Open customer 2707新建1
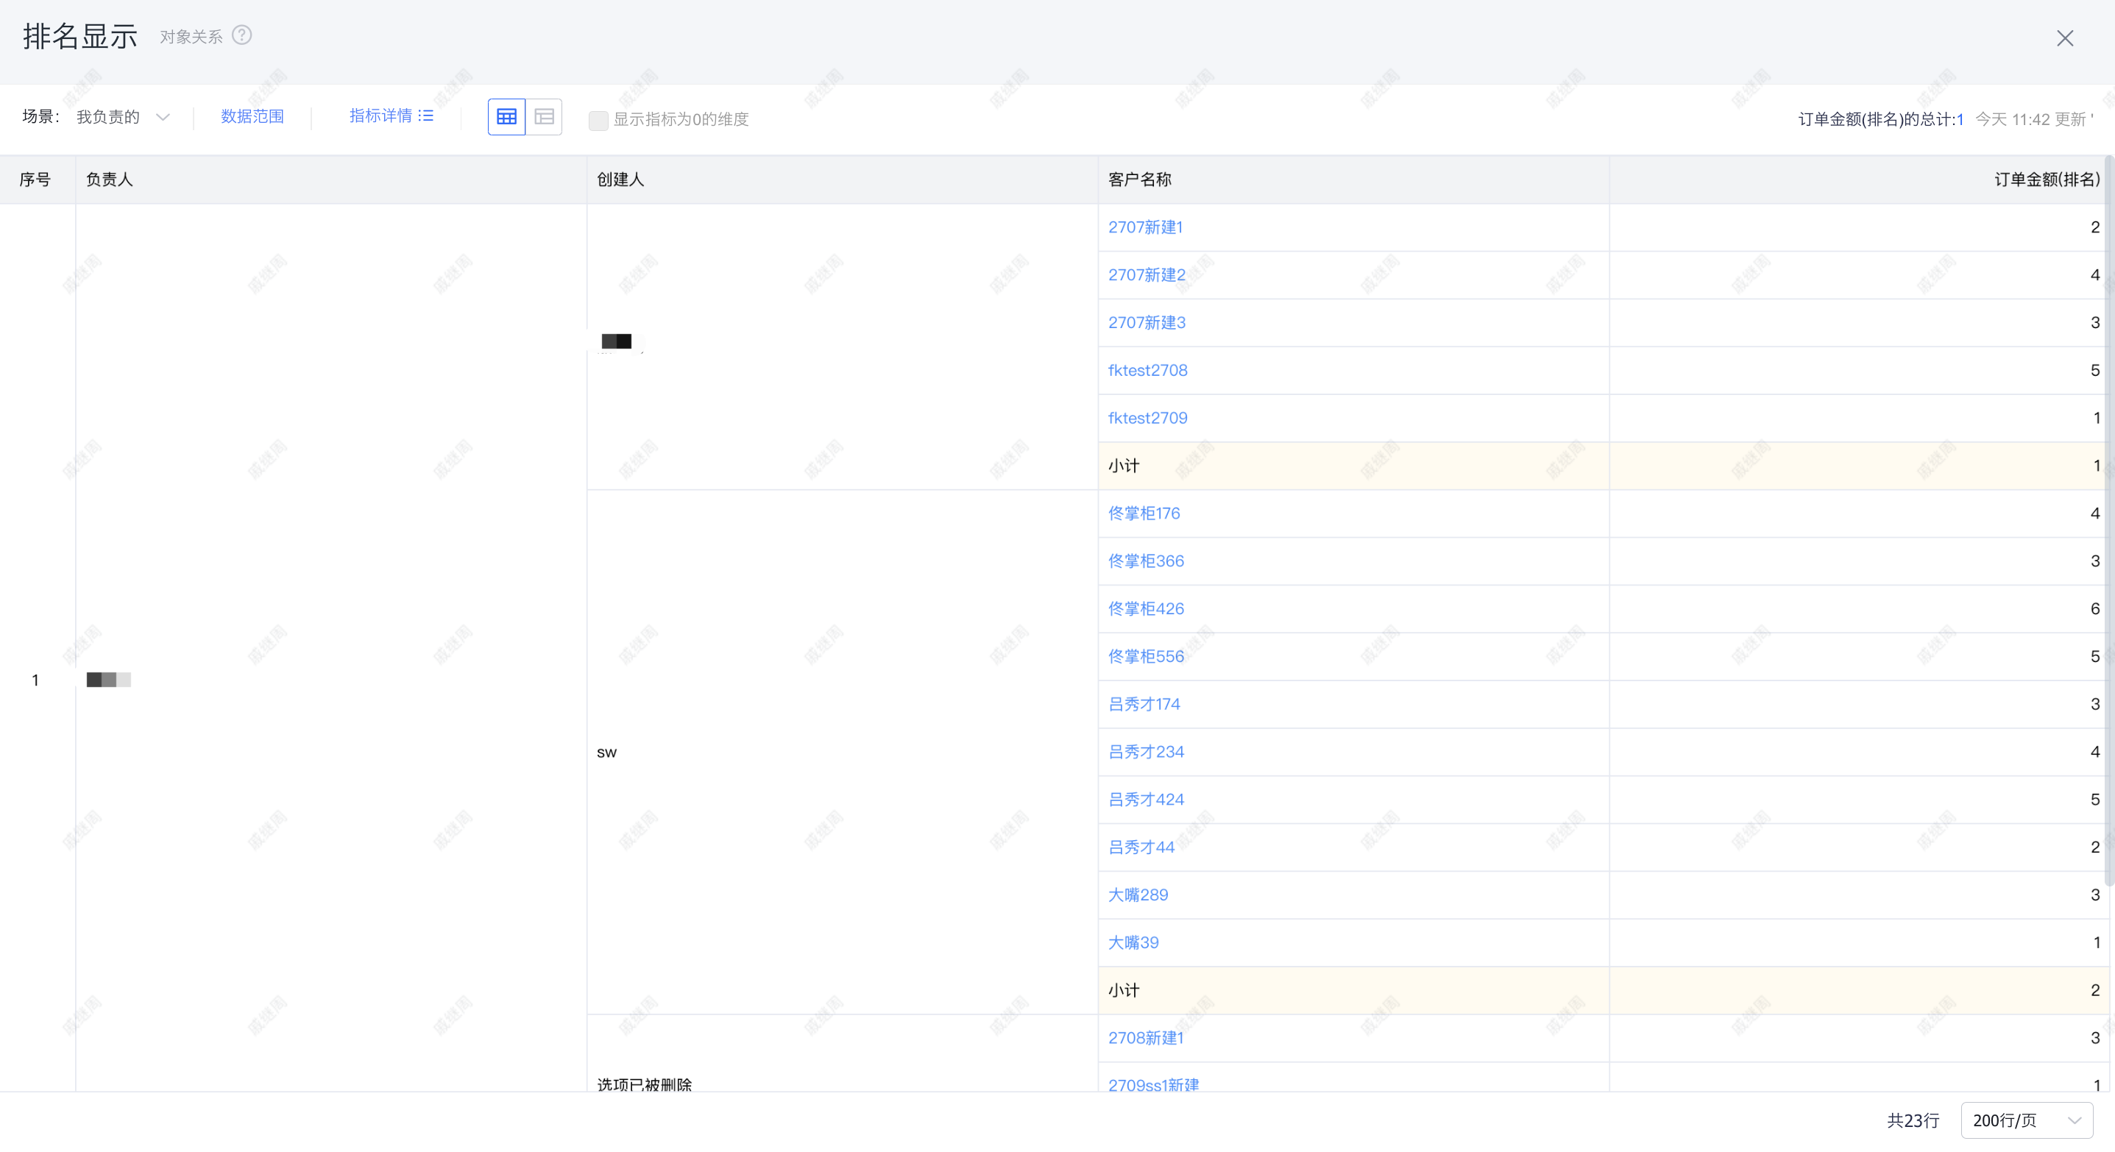The height and width of the screenshot is (1152, 2115). coord(1145,227)
